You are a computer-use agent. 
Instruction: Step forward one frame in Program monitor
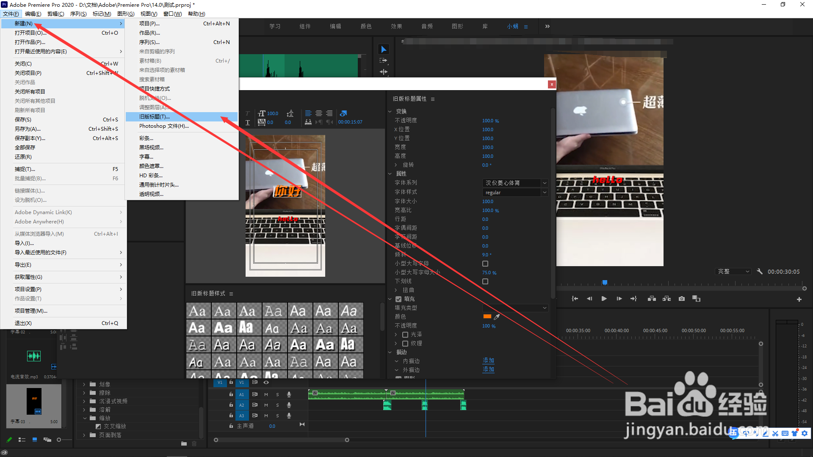point(619,299)
